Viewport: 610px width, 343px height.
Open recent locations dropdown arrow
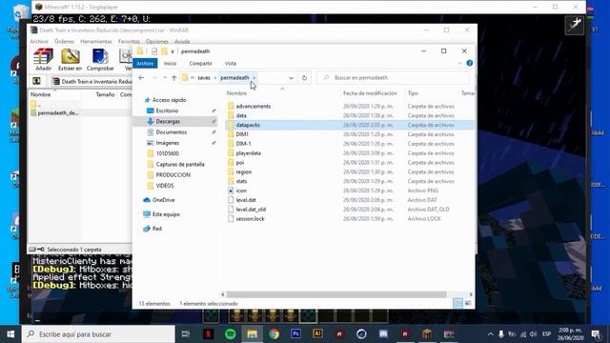[165, 78]
